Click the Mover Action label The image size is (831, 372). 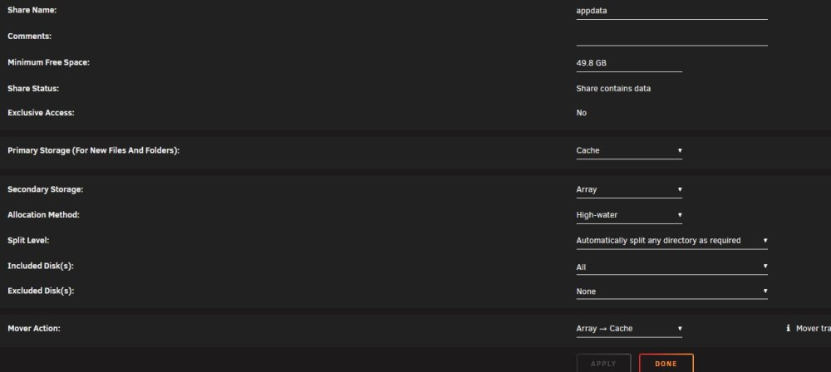click(x=34, y=329)
